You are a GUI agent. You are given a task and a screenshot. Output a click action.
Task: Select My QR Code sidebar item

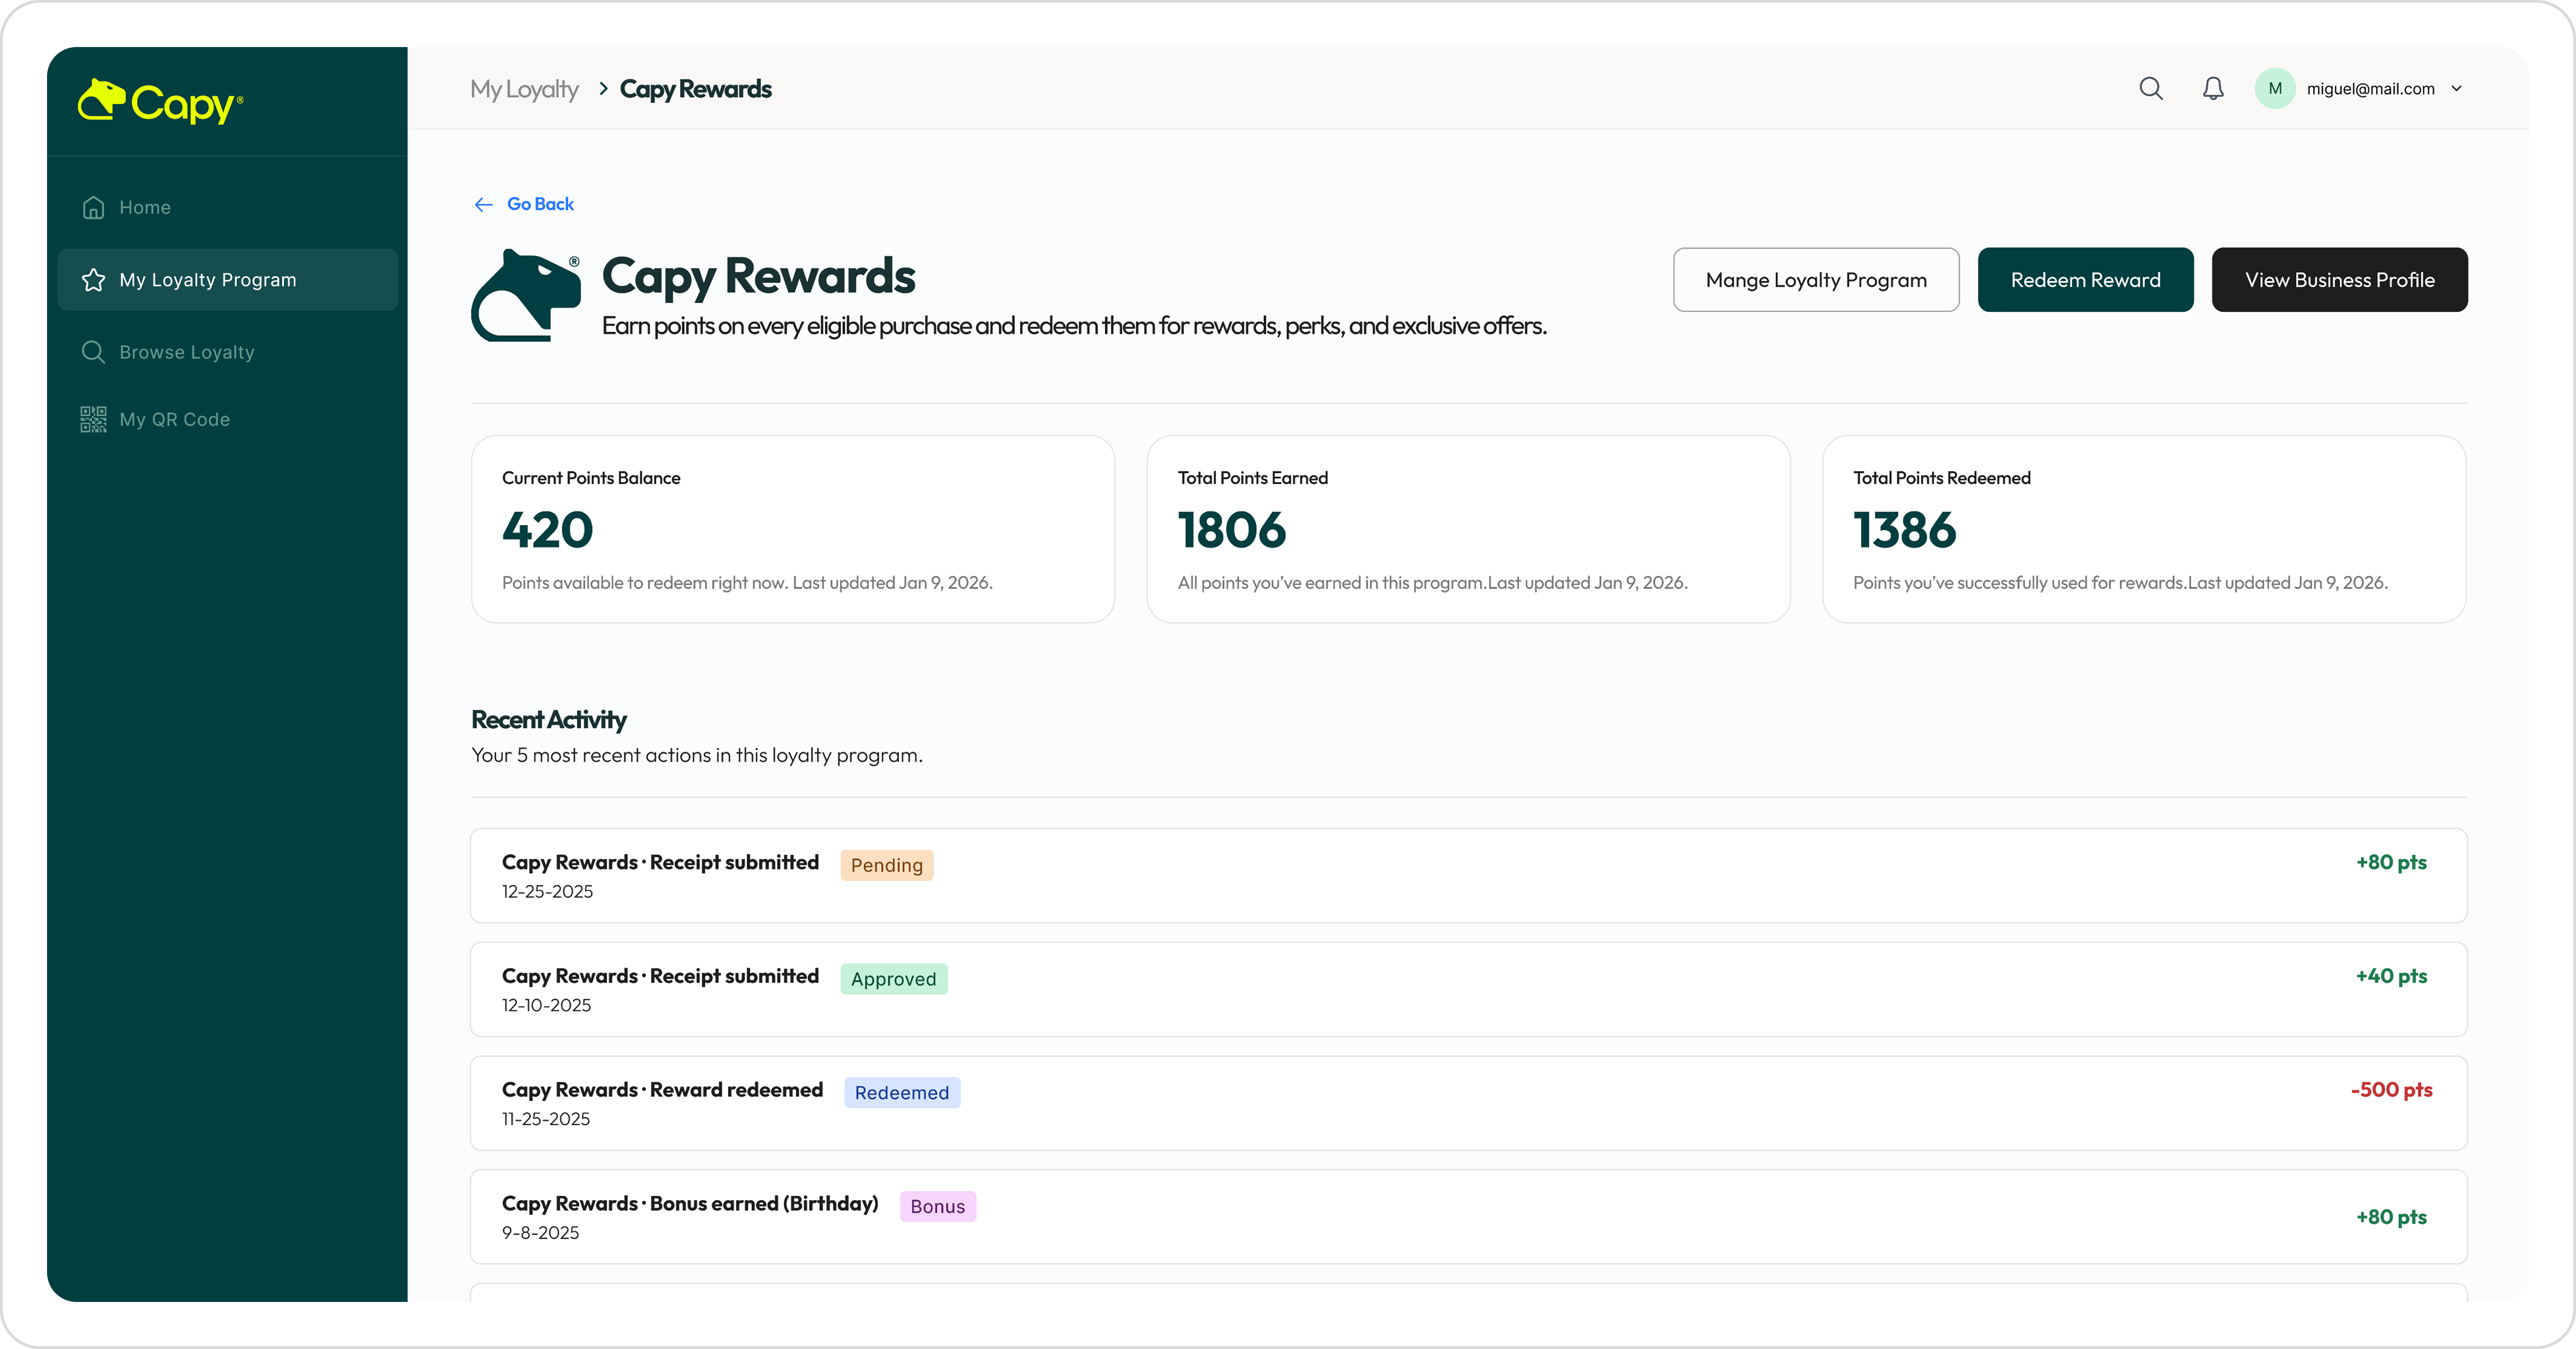pos(175,419)
